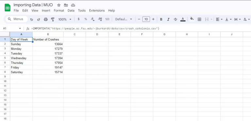
Task: Click the Undo arrow icon
Action: click(31, 19)
